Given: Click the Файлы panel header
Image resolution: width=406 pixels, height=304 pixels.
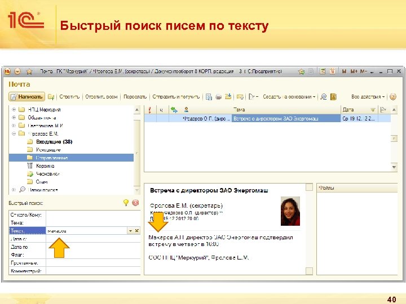Looking at the screenshot, I should coord(357,188).
